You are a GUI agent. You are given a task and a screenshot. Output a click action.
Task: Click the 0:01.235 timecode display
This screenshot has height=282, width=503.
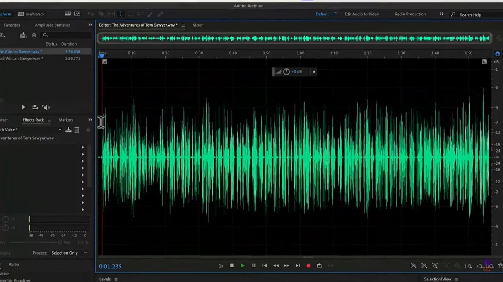(x=110, y=267)
